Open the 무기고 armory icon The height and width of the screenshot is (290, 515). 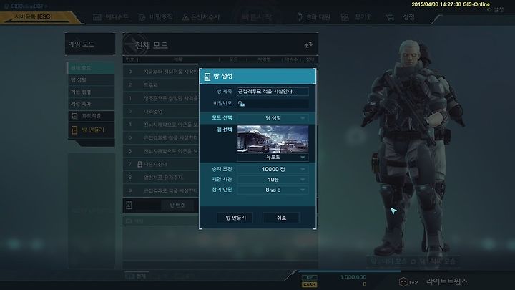click(345, 17)
